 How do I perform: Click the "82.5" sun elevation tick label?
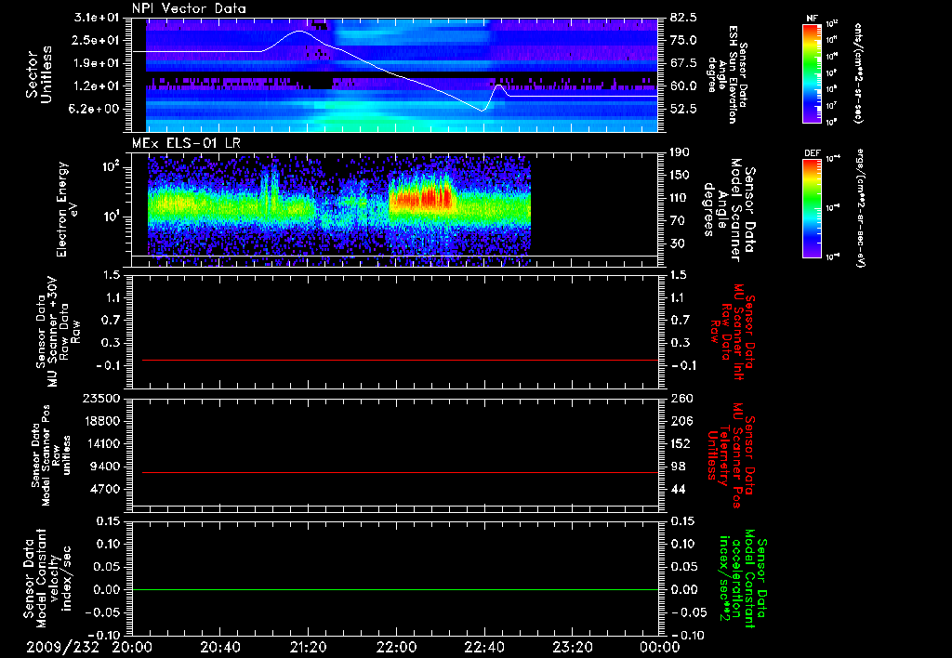(x=683, y=18)
